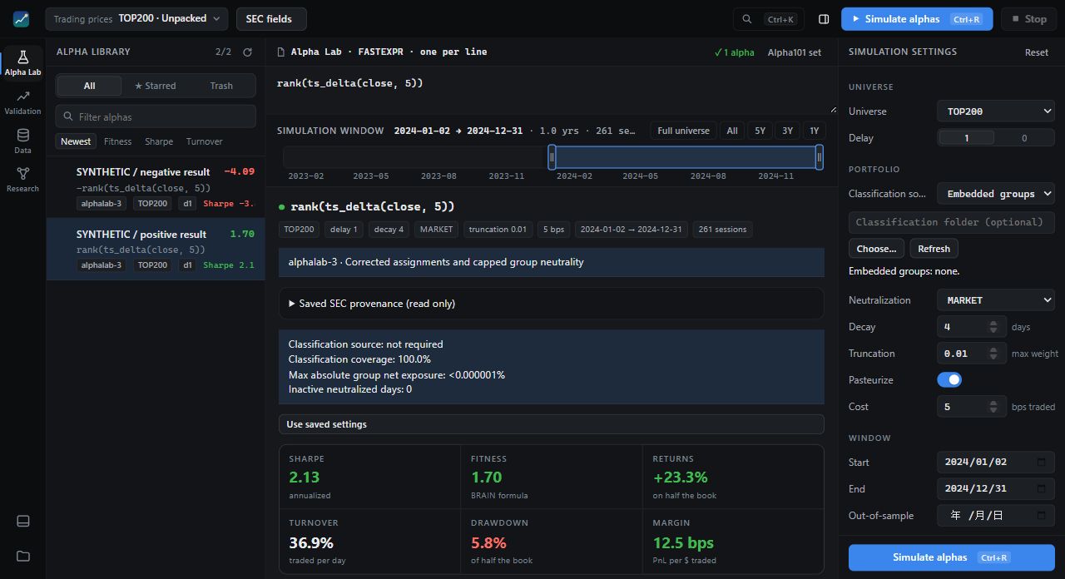Switch to the Trash tab
The width and height of the screenshot is (1065, 579).
pyautogui.click(x=221, y=86)
